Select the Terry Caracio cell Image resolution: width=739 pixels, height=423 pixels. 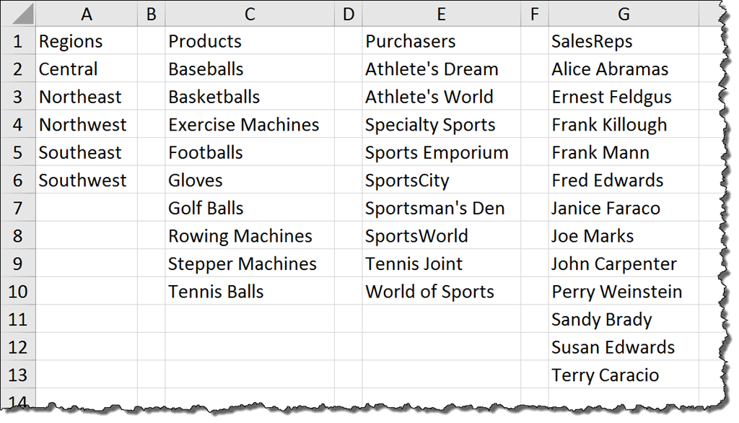coord(605,375)
